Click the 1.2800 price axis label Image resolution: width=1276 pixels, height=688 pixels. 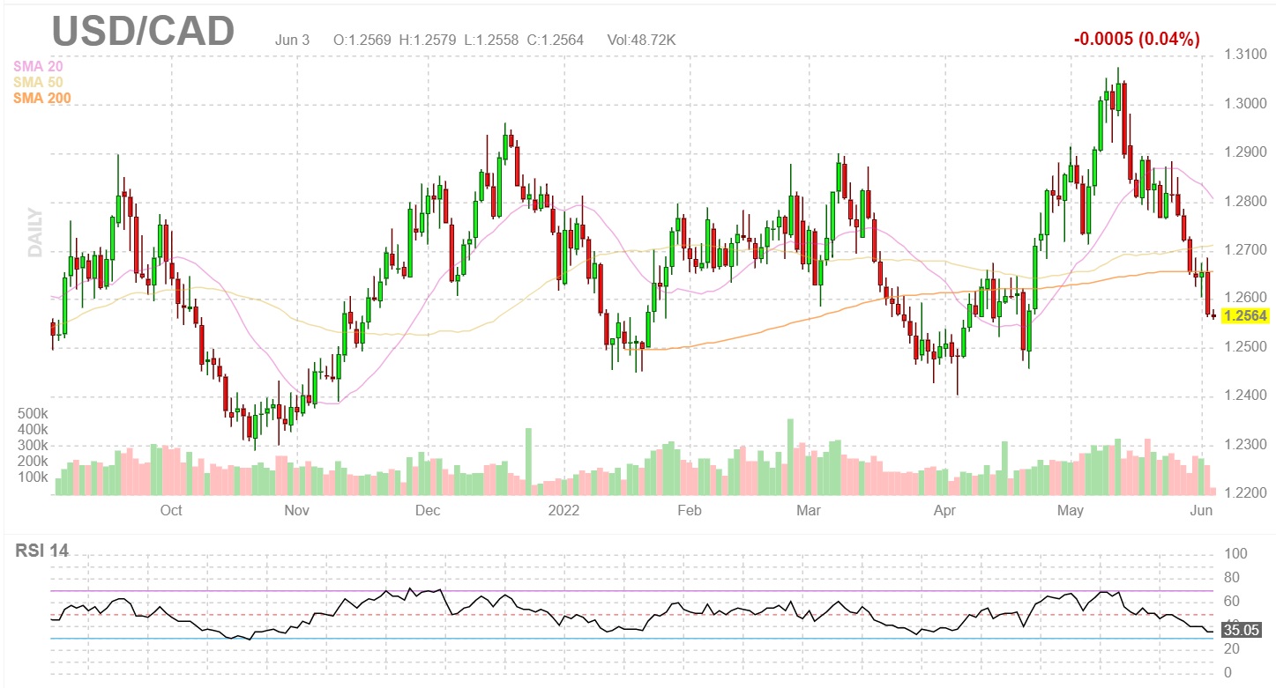[x=1245, y=201]
